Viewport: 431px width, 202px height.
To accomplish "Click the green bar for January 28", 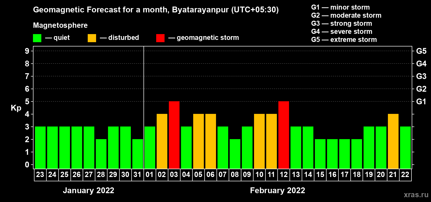I will point(101,154).
